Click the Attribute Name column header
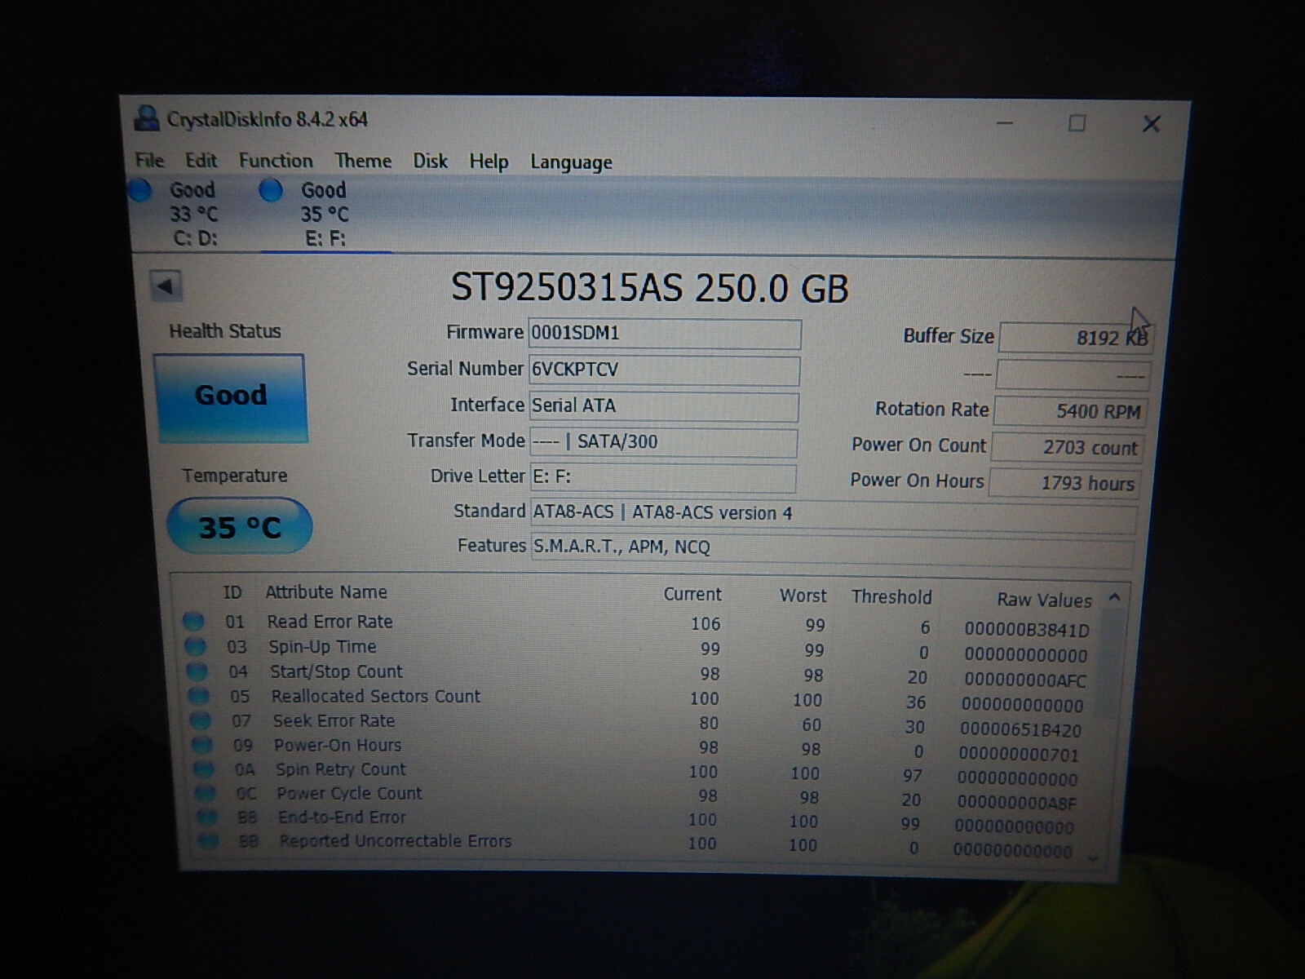Screen dimensions: 1305x979 point(326,592)
